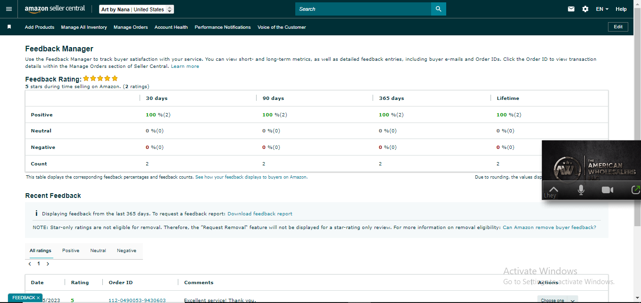Click the Recent Feedback heading

53,196
